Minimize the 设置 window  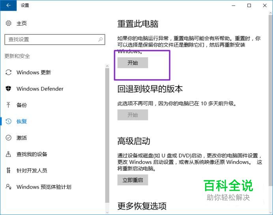(234, 6)
